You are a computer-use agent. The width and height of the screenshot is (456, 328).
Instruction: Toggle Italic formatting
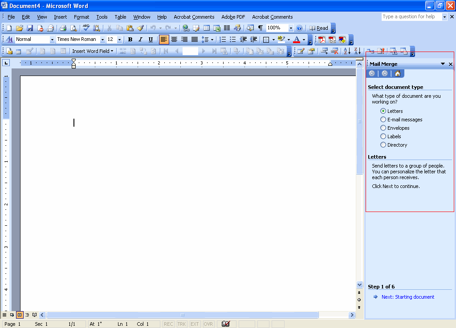140,39
